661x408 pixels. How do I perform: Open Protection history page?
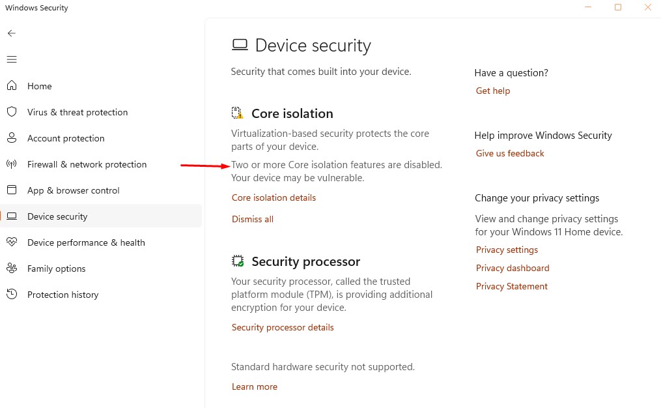point(63,295)
